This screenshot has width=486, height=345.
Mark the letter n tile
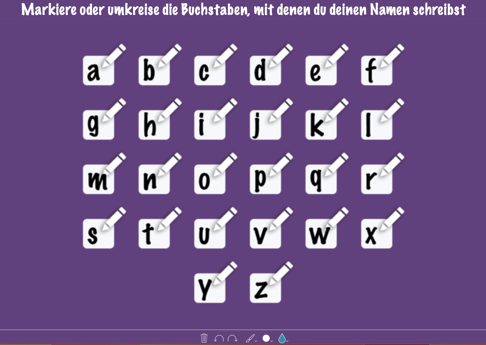point(154,179)
